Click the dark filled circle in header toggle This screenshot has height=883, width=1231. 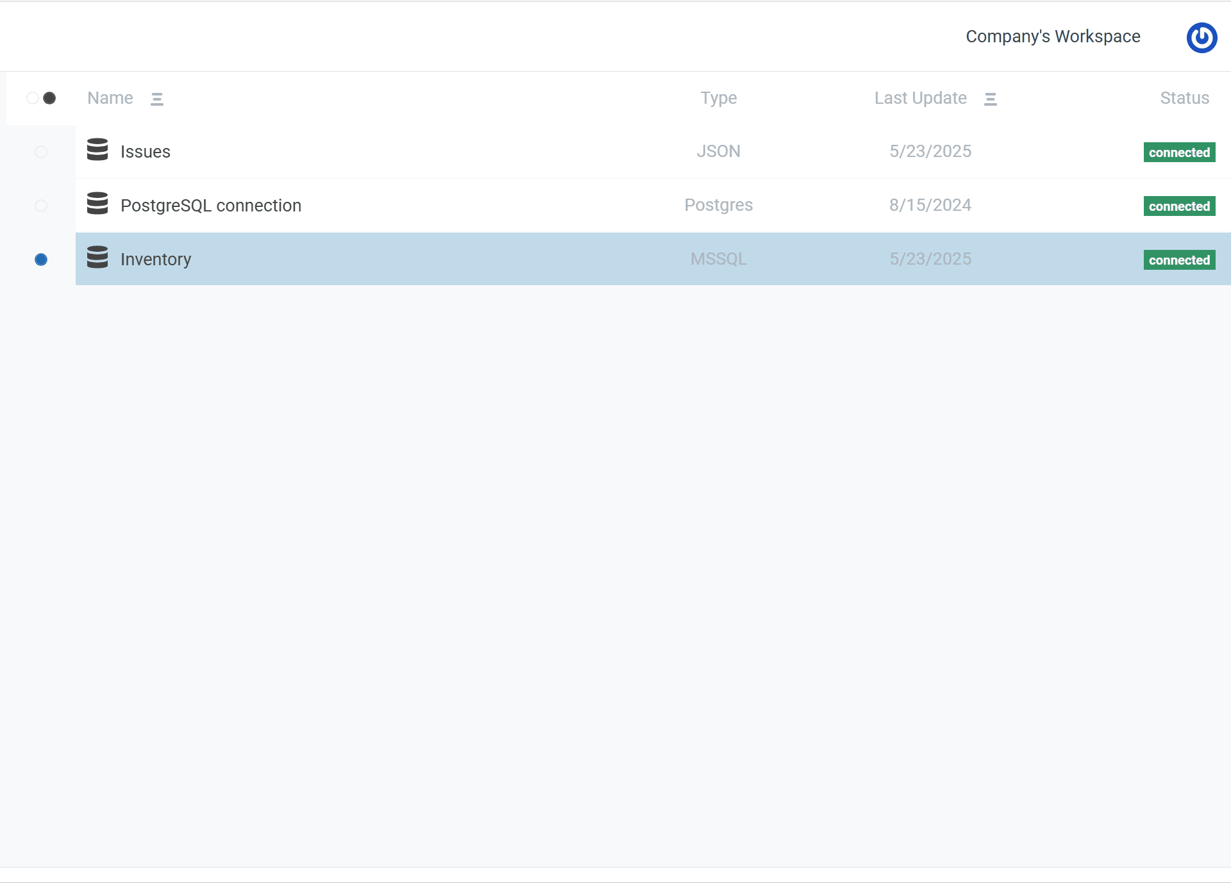49,98
